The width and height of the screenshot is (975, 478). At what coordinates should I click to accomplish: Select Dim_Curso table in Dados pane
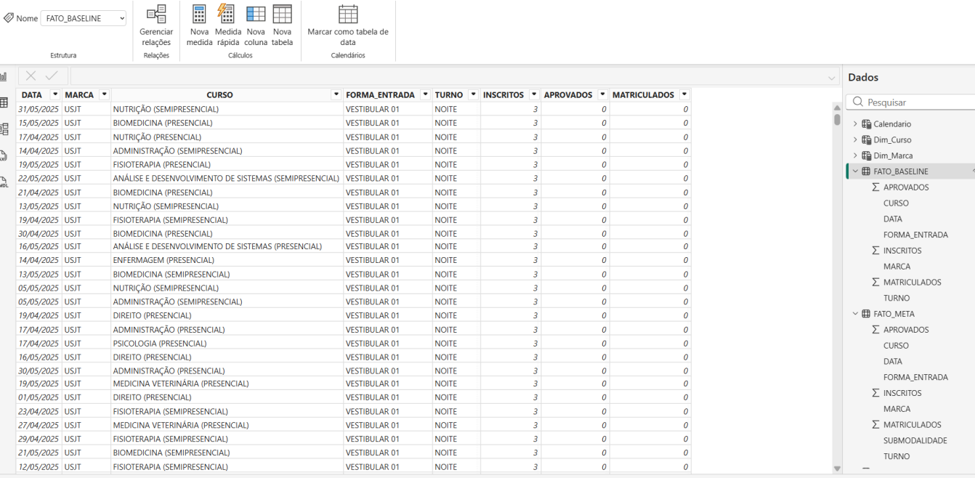click(892, 140)
